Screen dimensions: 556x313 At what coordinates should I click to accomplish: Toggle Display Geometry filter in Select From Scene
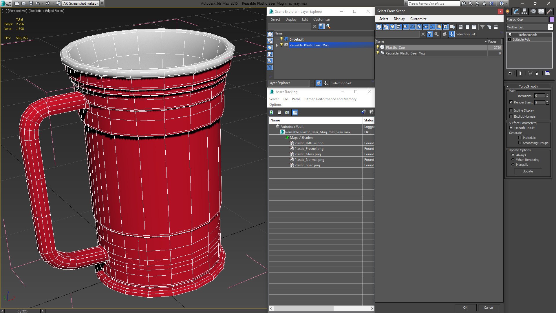[x=379, y=27]
